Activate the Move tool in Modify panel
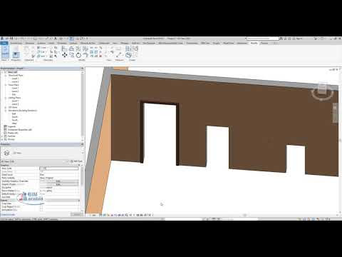The height and width of the screenshot is (257, 342). point(64,55)
